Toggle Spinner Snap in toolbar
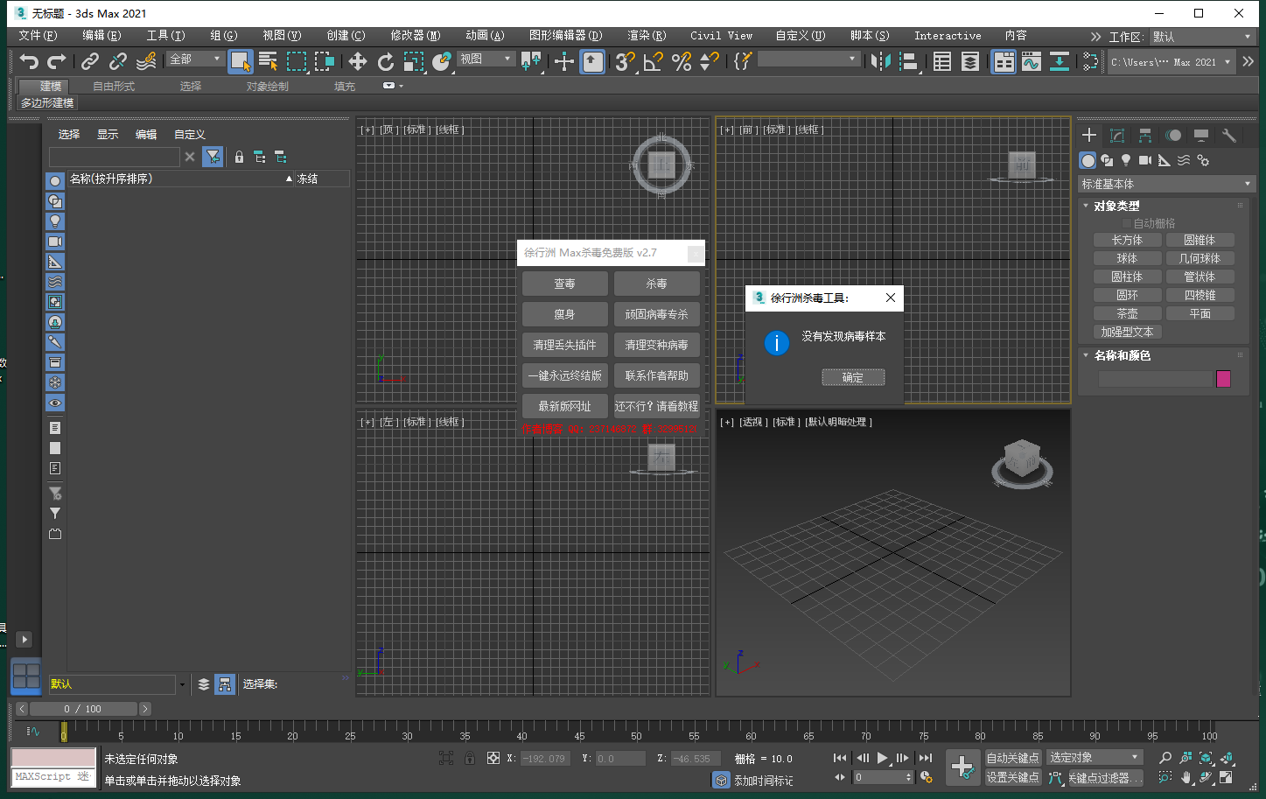1266x799 pixels. click(710, 61)
